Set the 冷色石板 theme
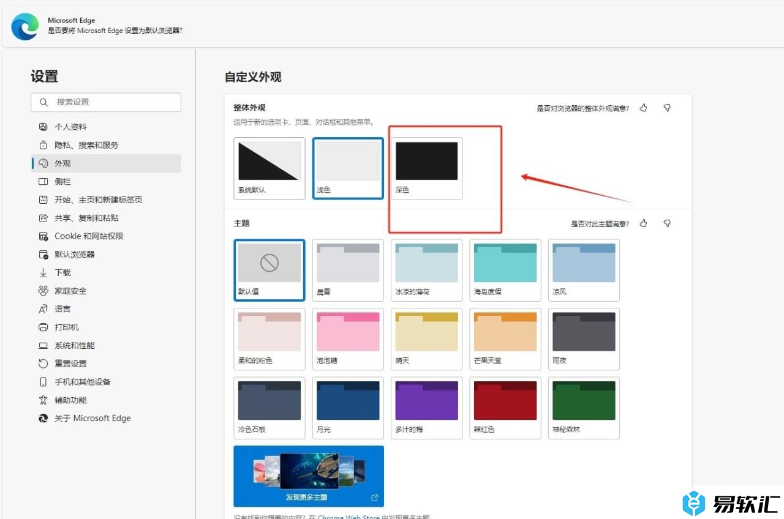The image size is (784, 519). tap(269, 408)
